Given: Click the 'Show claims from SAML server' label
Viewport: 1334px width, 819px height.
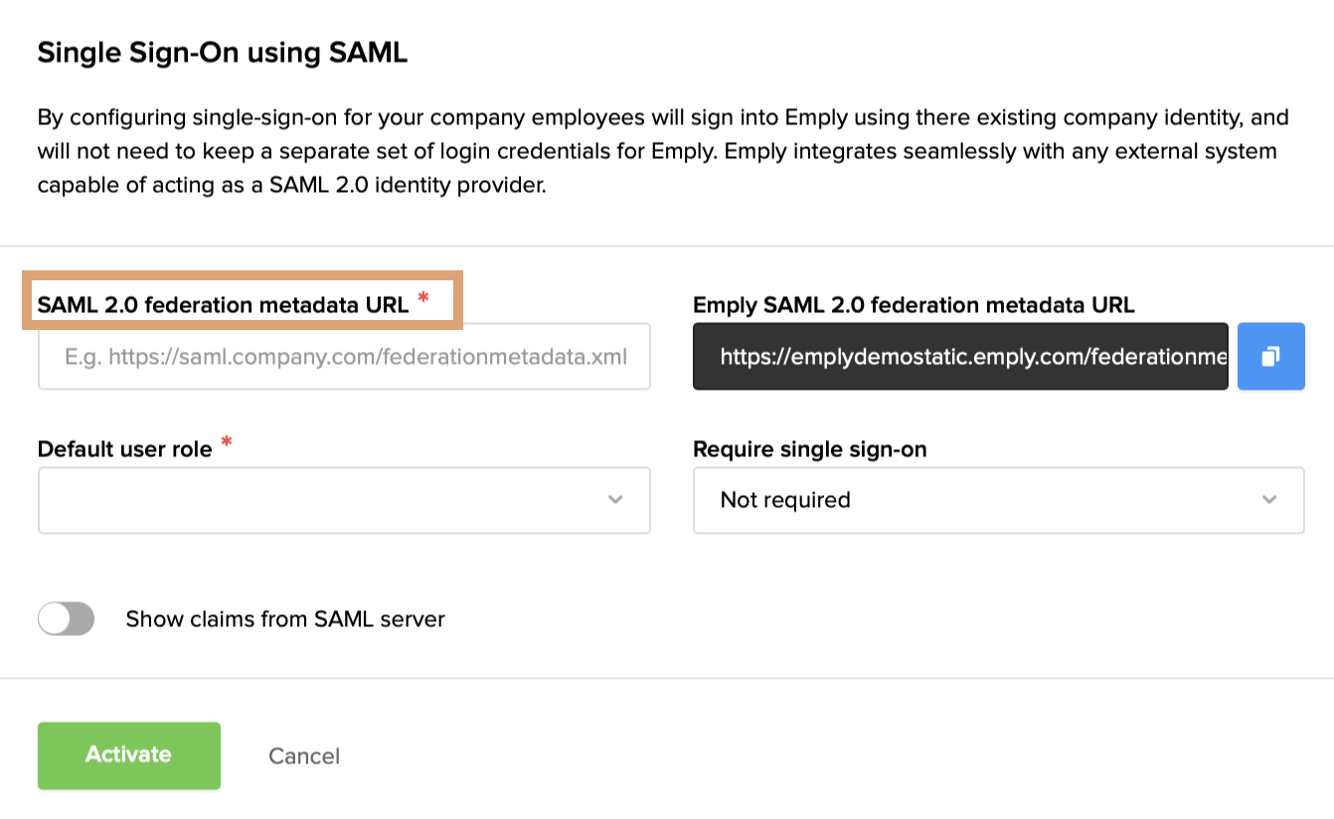Looking at the screenshot, I should tap(285, 619).
